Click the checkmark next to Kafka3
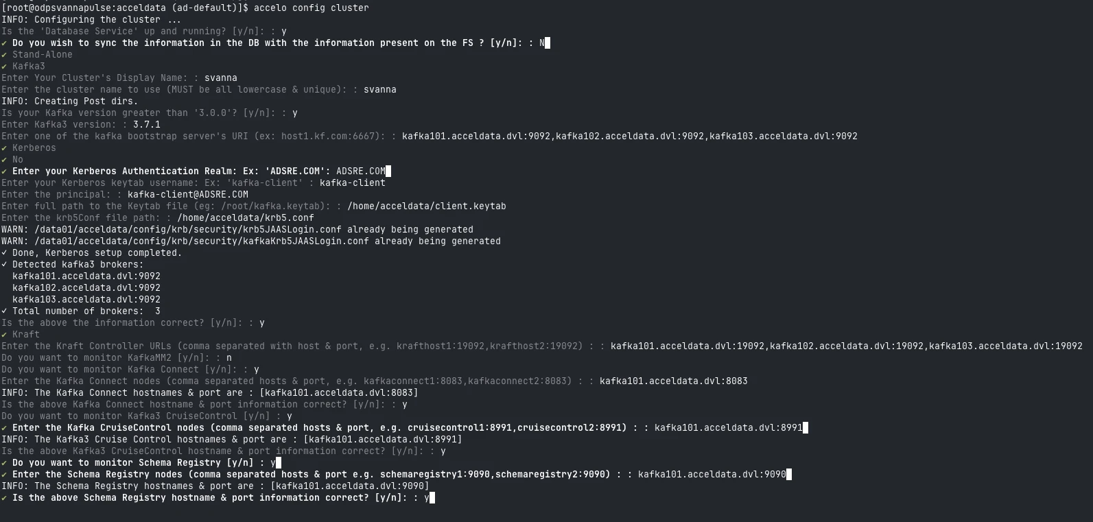Image resolution: width=1093 pixels, height=522 pixels. [x=4, y=67]
